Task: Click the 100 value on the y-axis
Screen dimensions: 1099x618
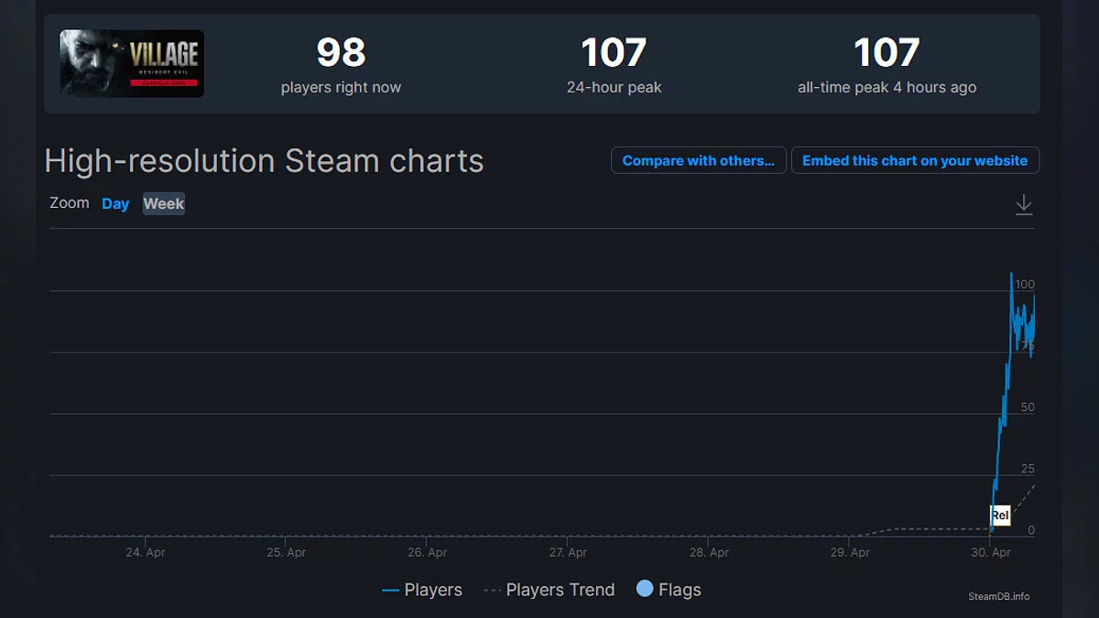Action: [x=1024, y=284]
